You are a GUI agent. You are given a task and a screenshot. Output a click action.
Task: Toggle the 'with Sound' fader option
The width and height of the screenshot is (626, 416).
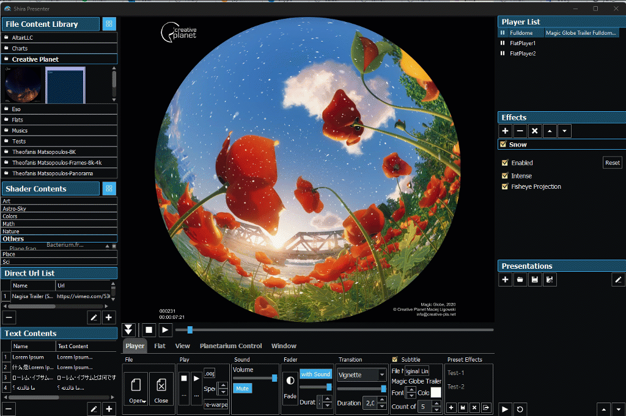pos(316,374)
